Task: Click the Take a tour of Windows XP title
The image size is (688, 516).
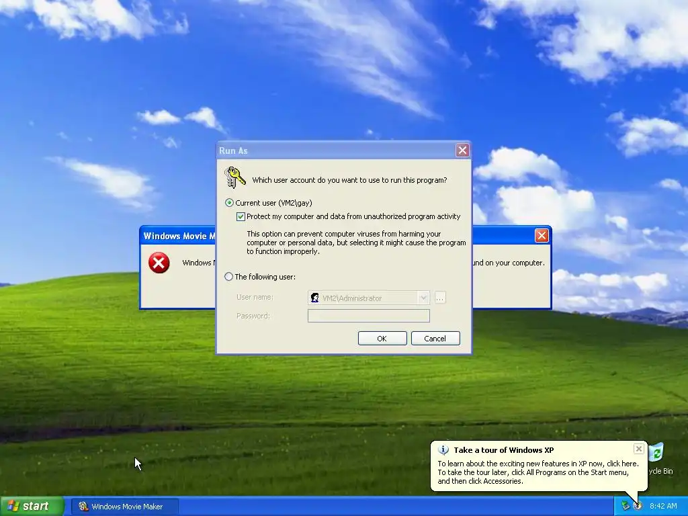Action: 504,450
